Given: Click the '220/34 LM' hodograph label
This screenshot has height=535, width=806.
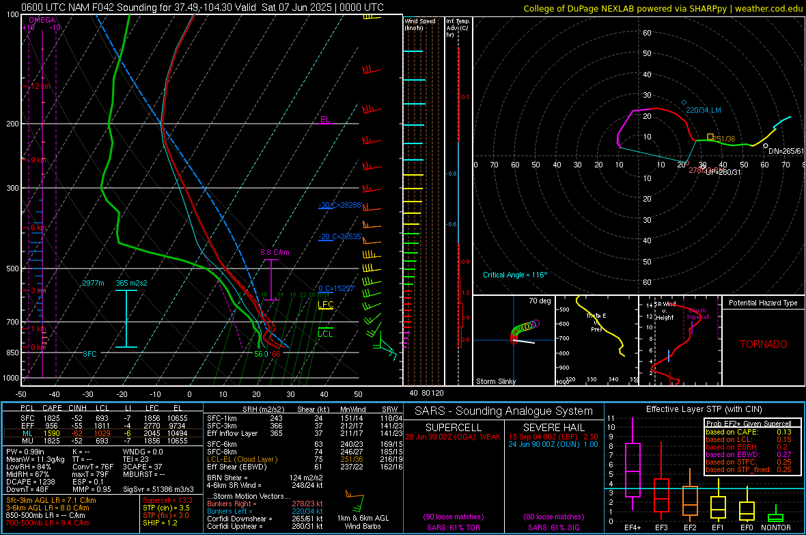Looking at the screenshot, I should pos(704,110).
